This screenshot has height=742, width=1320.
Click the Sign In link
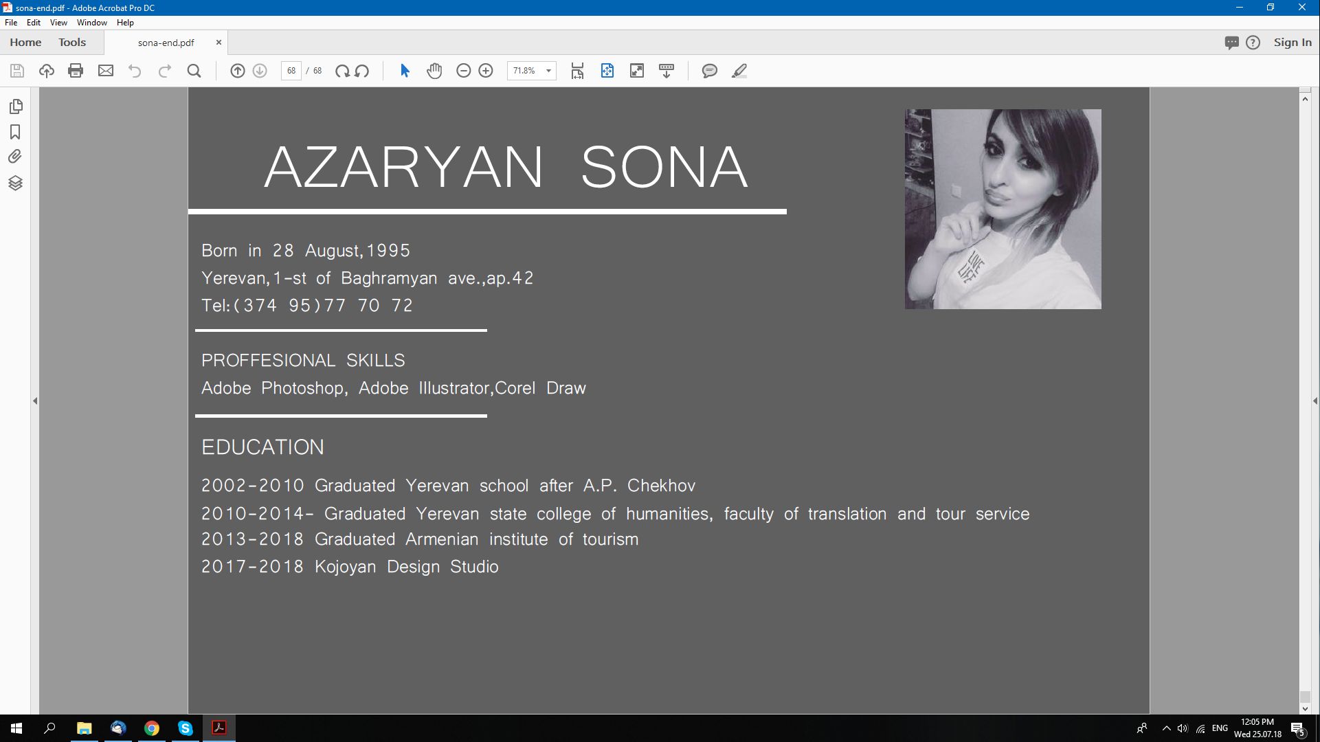click(1293, 43)
